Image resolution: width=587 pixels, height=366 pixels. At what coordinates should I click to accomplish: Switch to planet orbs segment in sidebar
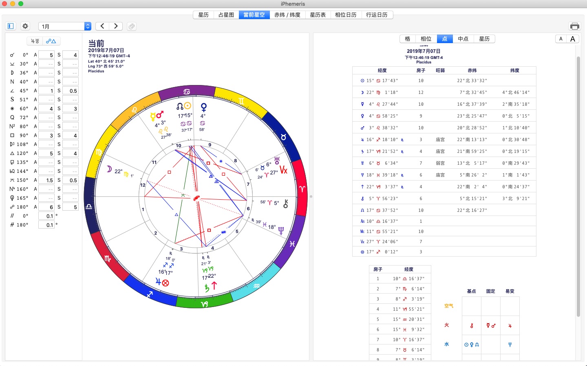tap(35, 41)
